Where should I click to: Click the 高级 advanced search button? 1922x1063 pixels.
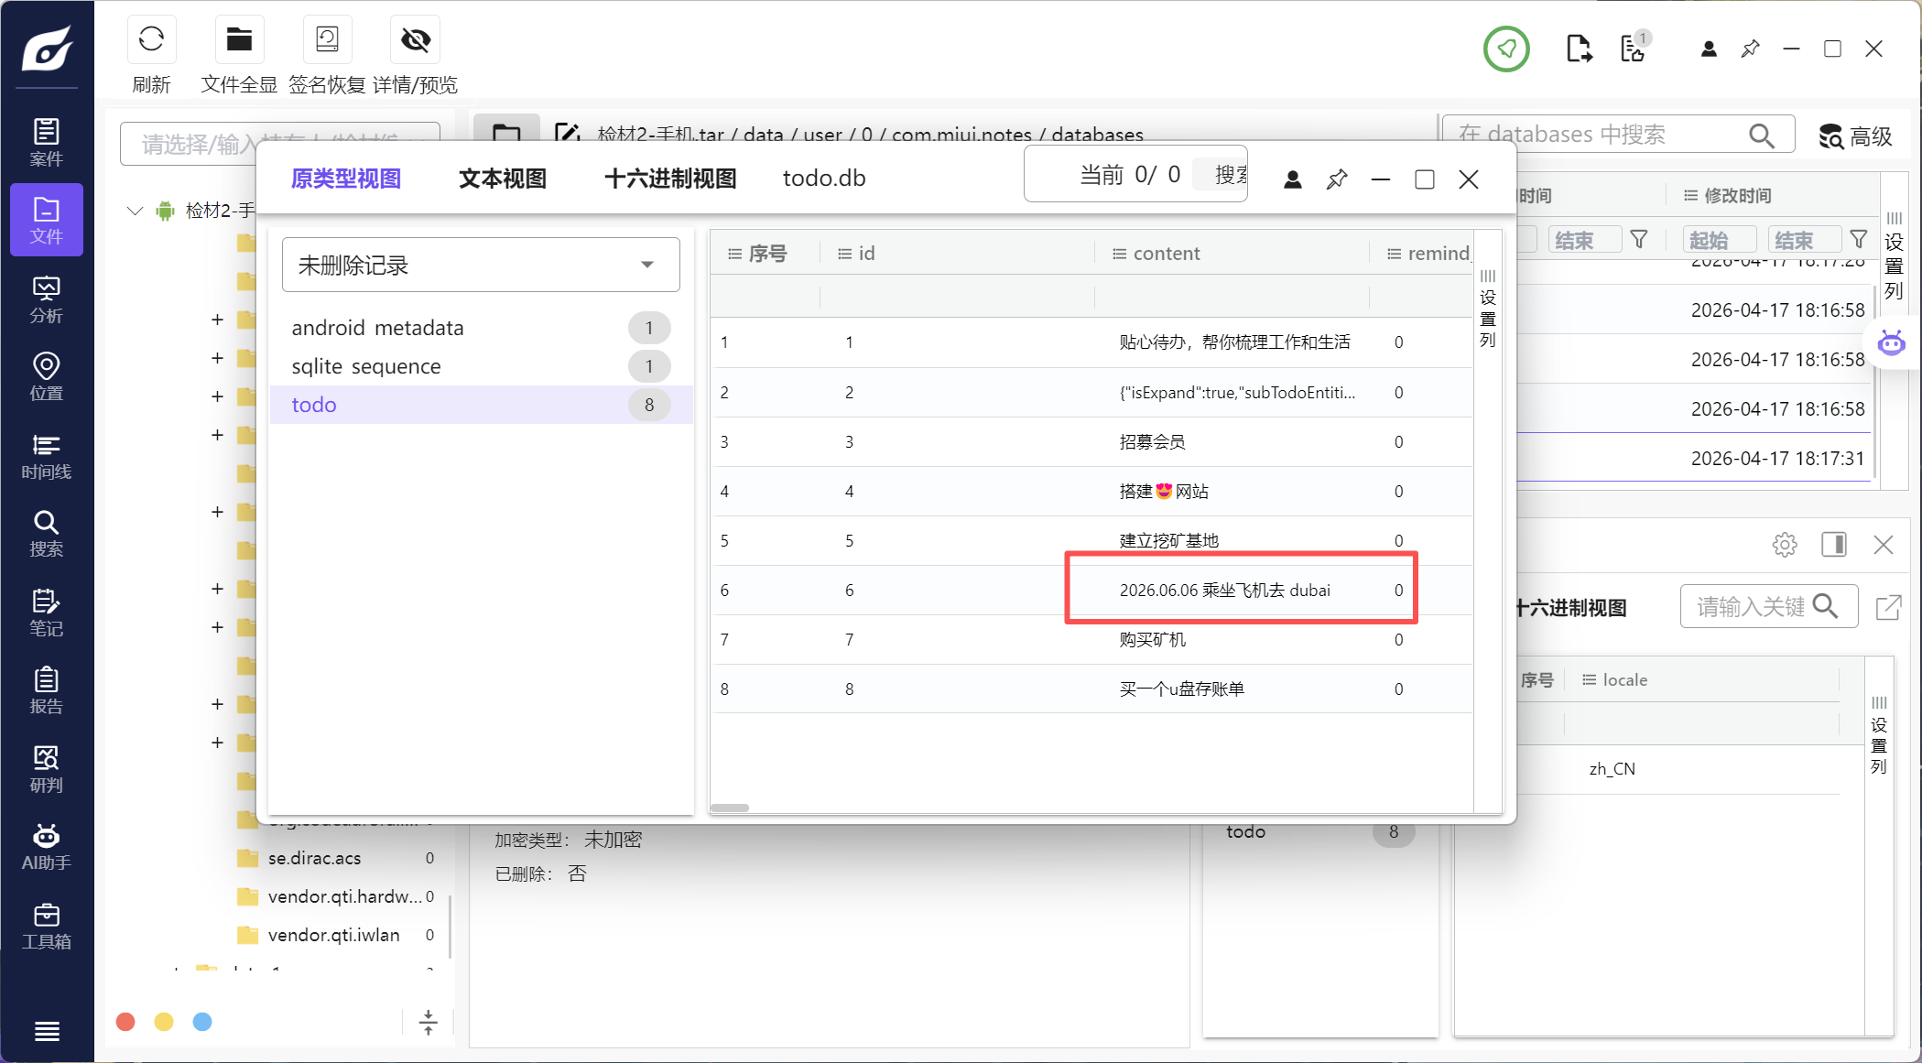1856,136
